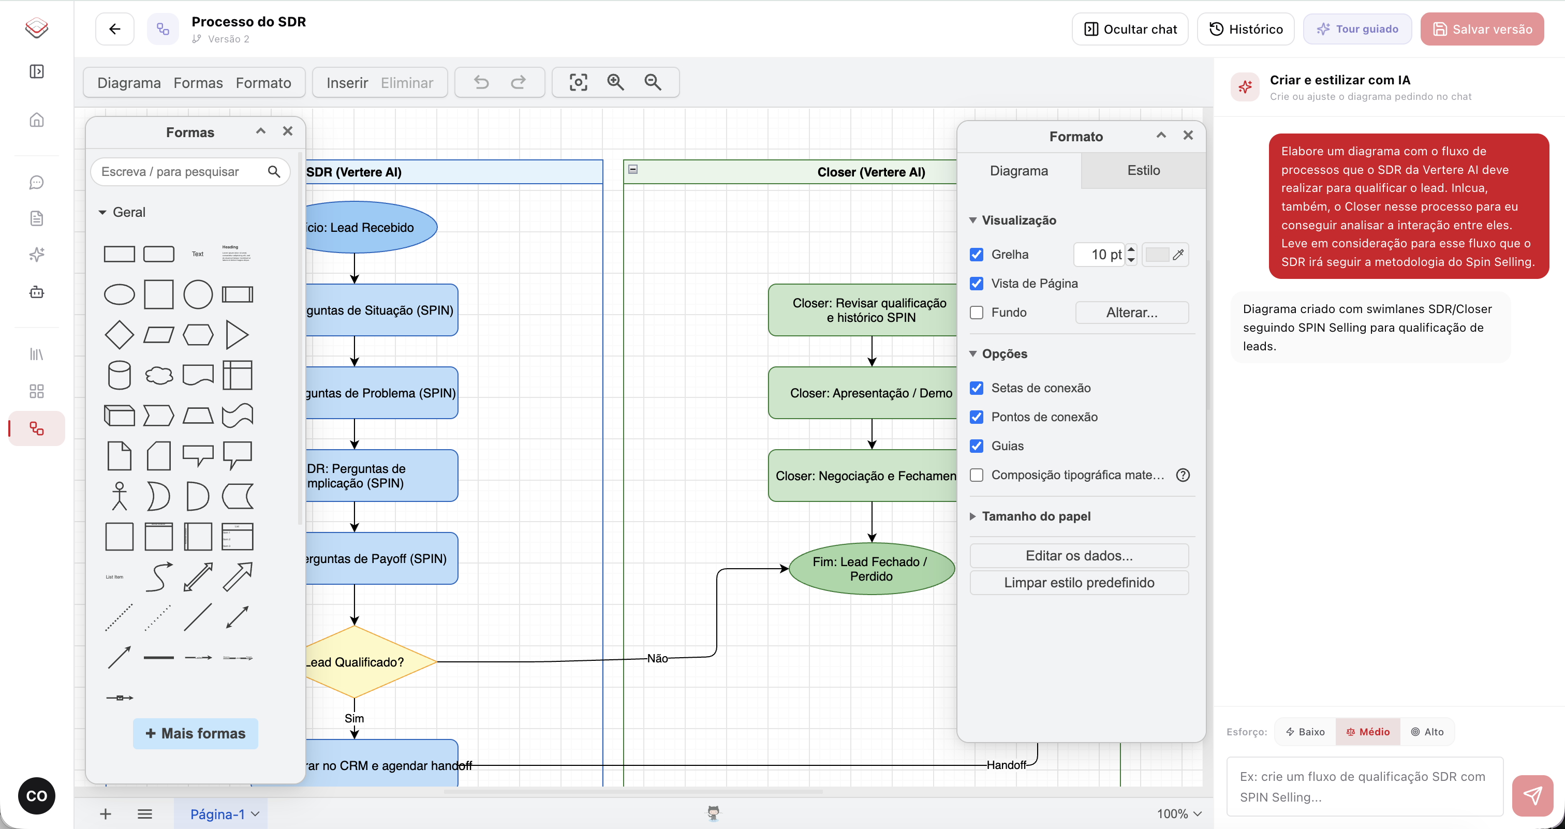This screenshot has width=1565, height=829.
Task: Open the sparkle AI sidebar icon
Action: (x=36, y=255)
